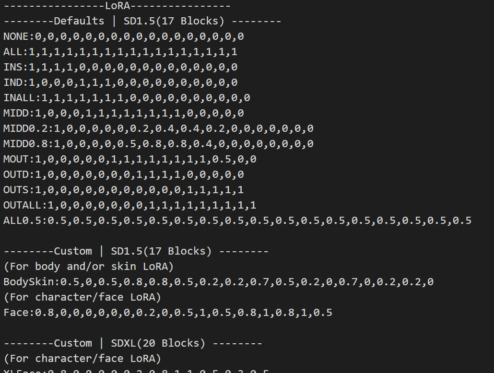Select the OUTD preset row
The height and width of the screenshot is (373, 494).
(123, 175)
